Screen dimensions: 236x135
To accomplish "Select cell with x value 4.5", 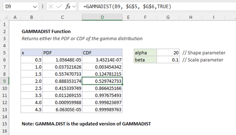I will click(32, 109).
